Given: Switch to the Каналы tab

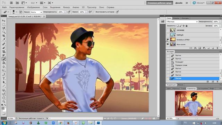Looking at the screenshot, I should [176, 18].
